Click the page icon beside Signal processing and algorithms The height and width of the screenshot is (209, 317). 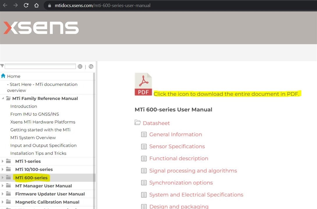tap(144, 171)
